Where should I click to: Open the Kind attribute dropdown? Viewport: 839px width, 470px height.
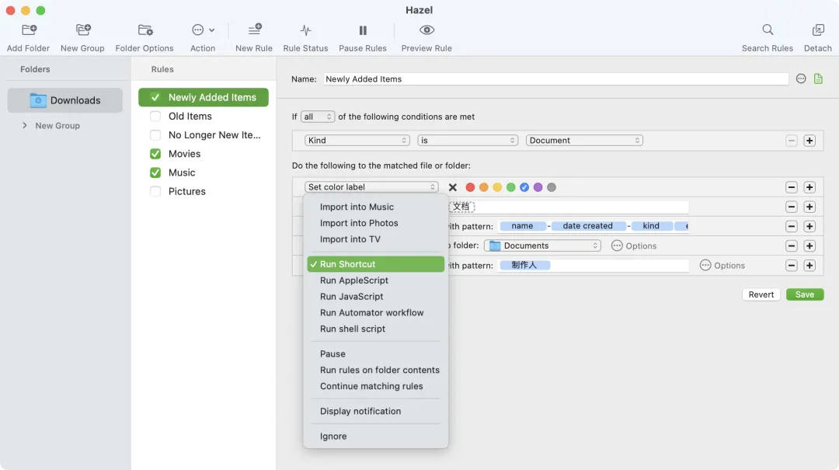click(x=357, y=141)
